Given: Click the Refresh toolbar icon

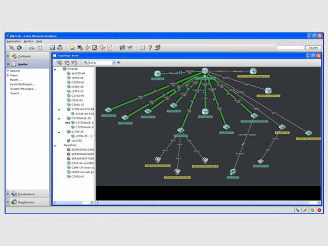Looking at the screenshot, I should click(x=19, y=48).
